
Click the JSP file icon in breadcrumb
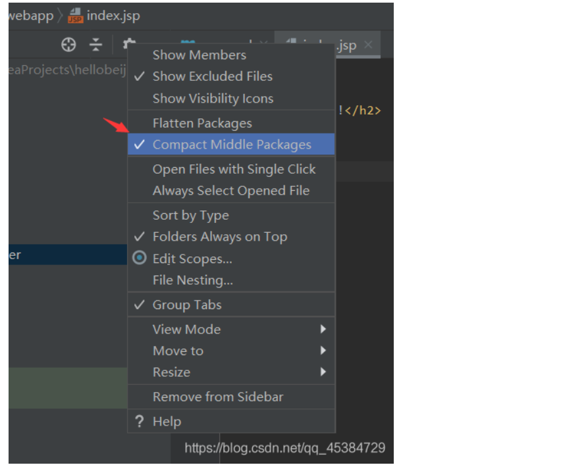tap(76, 16)
